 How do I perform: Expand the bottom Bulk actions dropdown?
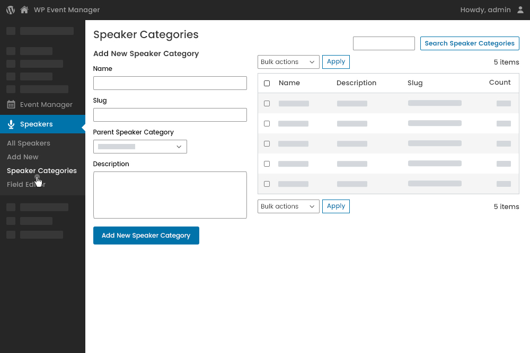point(288,206)
